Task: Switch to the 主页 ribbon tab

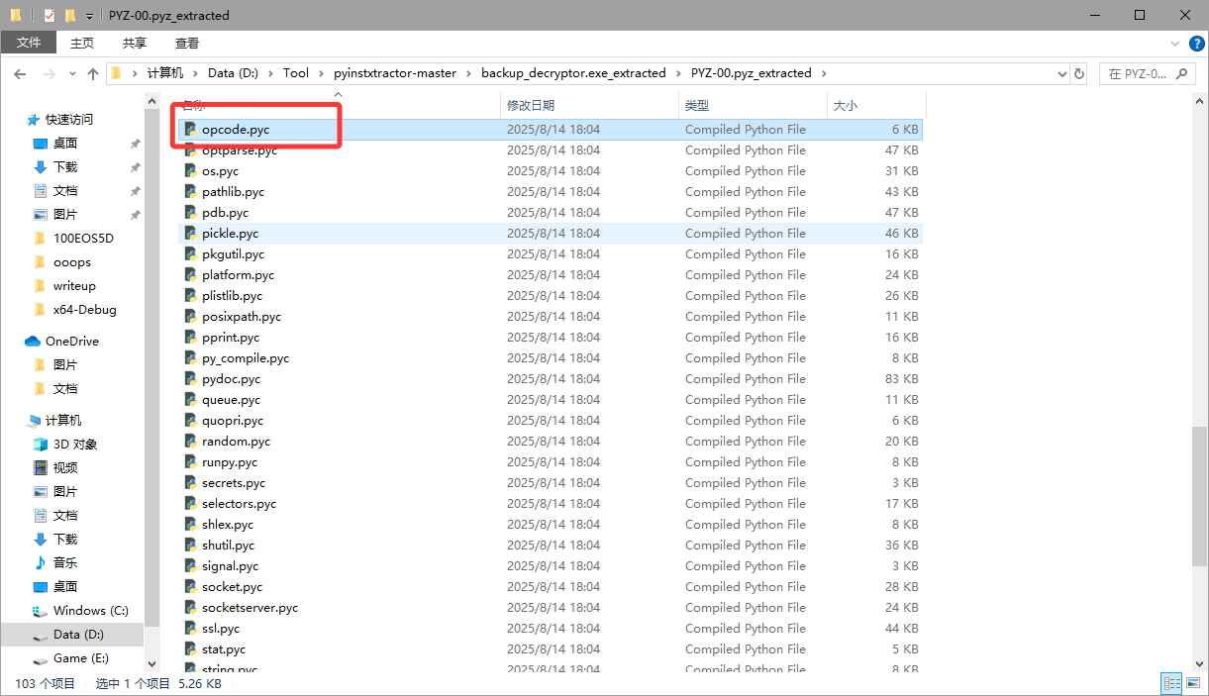Action: click(82, 43)
